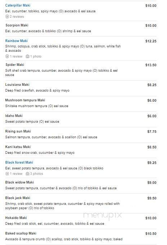Select the Hokaido Maki item title
167x245 pixels.
point(16,217)
